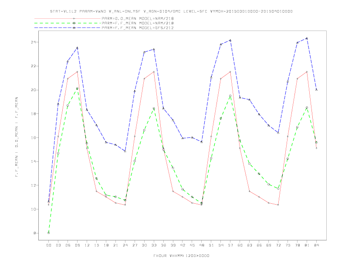Click x-axis tick label 06
The image size is (345, 267).
point(68,245)
